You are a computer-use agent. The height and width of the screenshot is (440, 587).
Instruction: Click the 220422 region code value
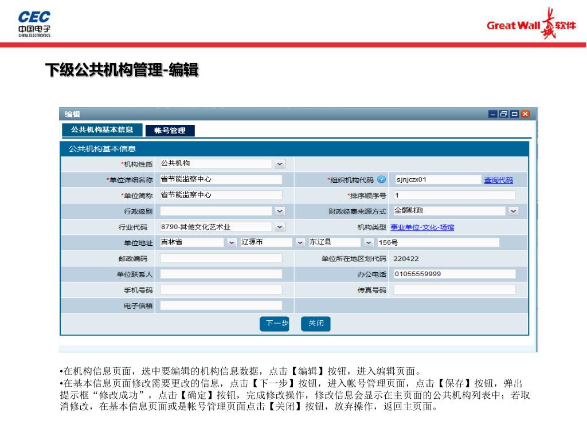pos(406,258)
